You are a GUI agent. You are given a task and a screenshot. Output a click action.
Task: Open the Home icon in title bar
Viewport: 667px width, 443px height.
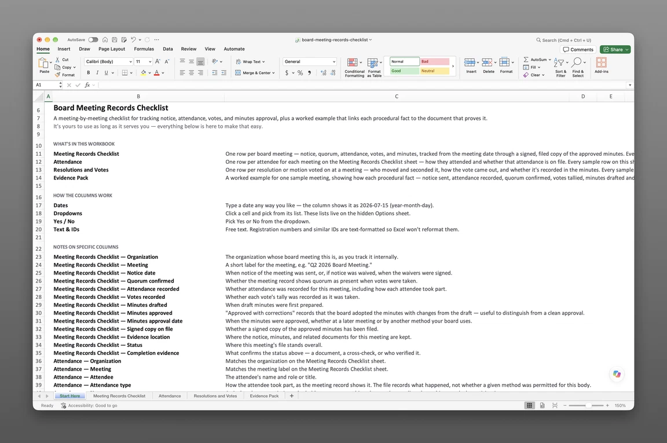click(105, 39)
